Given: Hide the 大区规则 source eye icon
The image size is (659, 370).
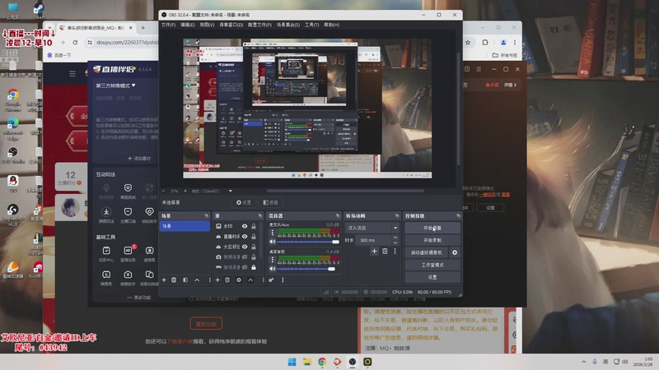Looking at the screenshot, I should 245,247.
